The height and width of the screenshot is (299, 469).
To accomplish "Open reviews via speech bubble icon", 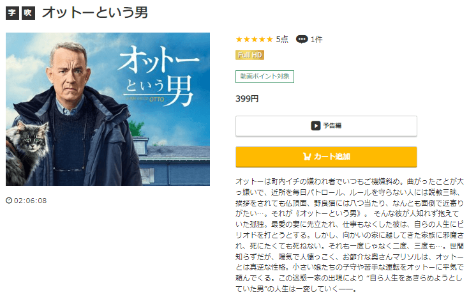I will [x=301, y=39].
